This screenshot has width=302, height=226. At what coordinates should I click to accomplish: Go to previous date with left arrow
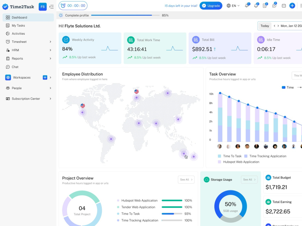pos(275,26)
